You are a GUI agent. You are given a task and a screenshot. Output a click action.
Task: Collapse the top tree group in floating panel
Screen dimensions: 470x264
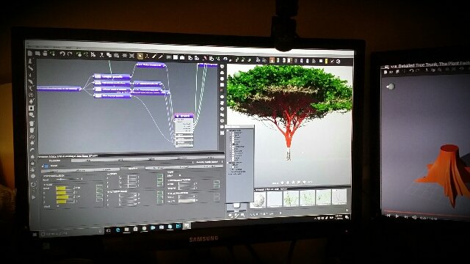228,131
